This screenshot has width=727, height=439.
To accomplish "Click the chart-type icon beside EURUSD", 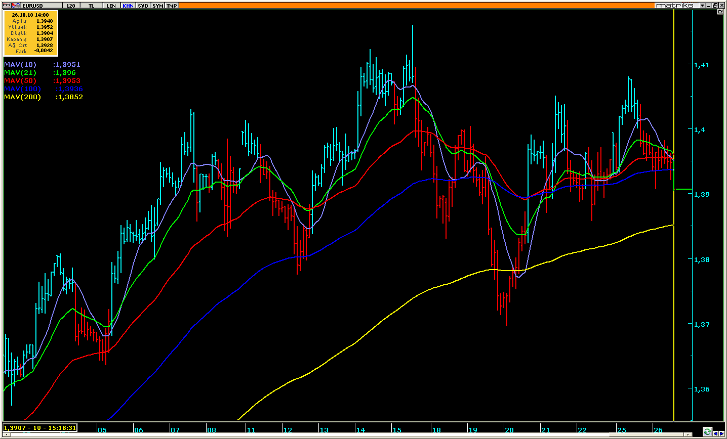I will point(16,5).
